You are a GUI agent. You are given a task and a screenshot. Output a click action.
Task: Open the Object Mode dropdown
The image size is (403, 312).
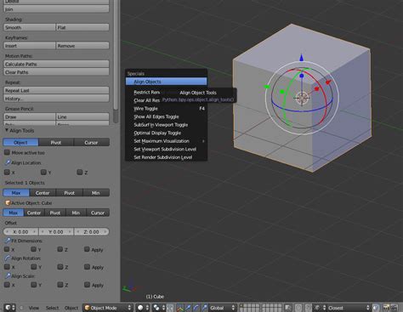pyautogui.click(x=108, y=308)
